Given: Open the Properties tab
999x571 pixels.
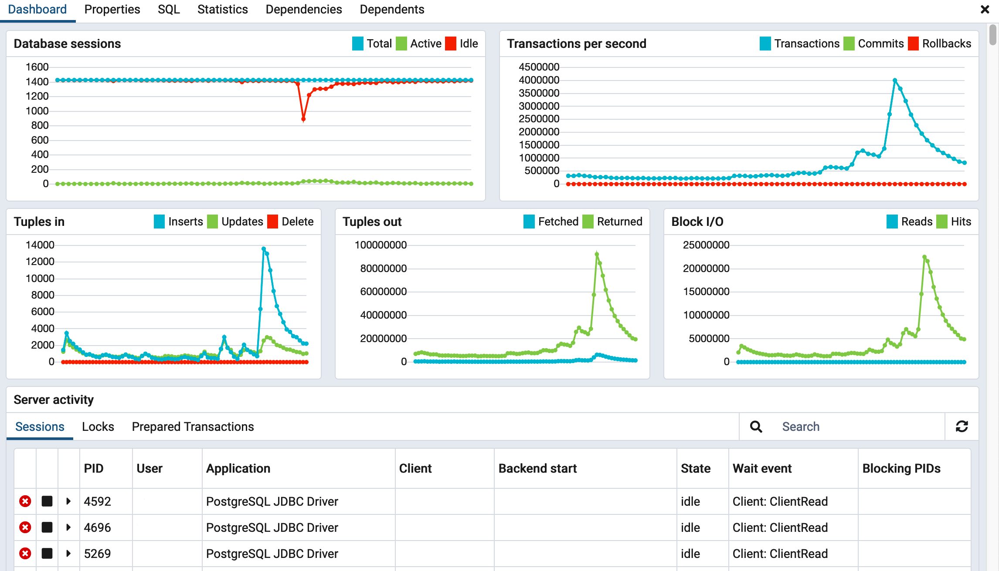Looking at the screenshot, I should click(112, 10).
